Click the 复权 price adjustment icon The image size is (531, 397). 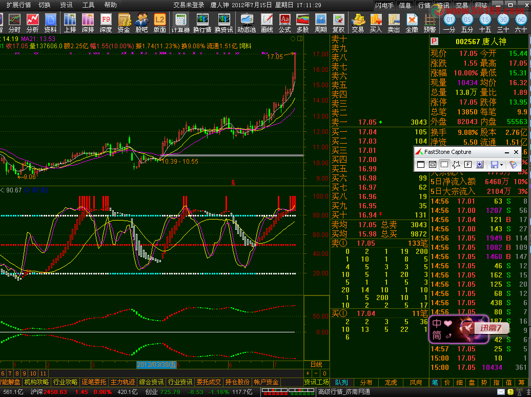click(339, 23)
